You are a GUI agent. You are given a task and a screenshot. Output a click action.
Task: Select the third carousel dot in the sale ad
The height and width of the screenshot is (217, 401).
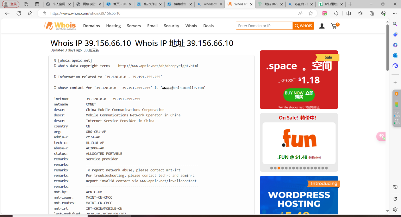pyautogui.click(x=279, y=168)
